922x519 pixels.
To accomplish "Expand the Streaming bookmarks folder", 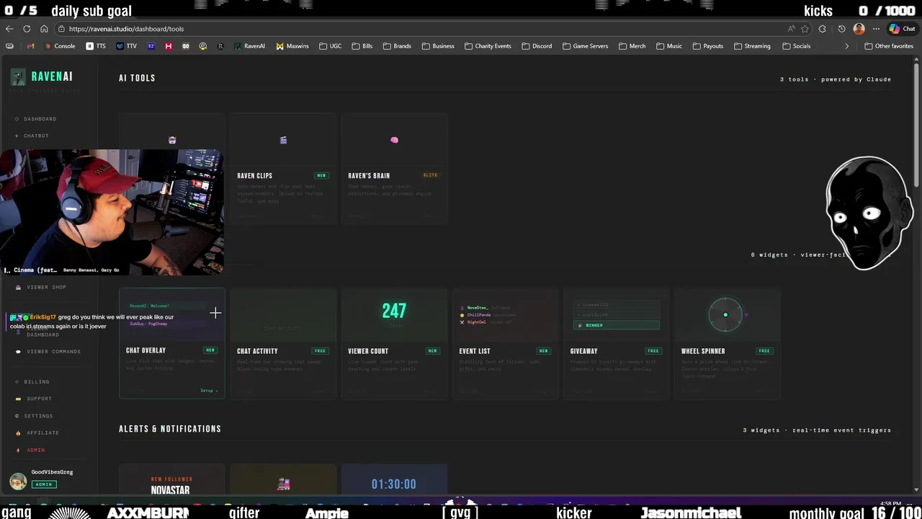I will (752, 46).
